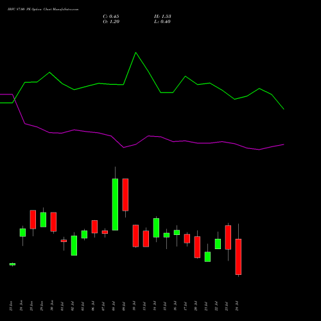Select the '14 Jul' date label
321x321 pixels.
click(155, 306)
